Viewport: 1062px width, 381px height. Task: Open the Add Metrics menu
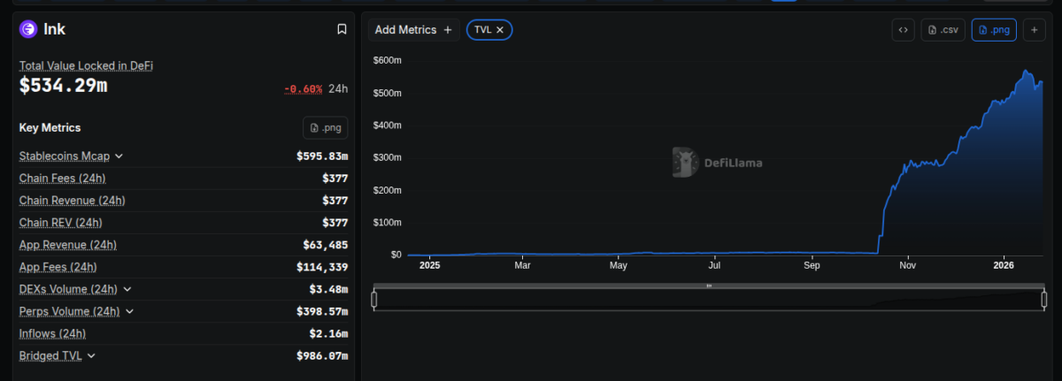(x=414, y=30)
